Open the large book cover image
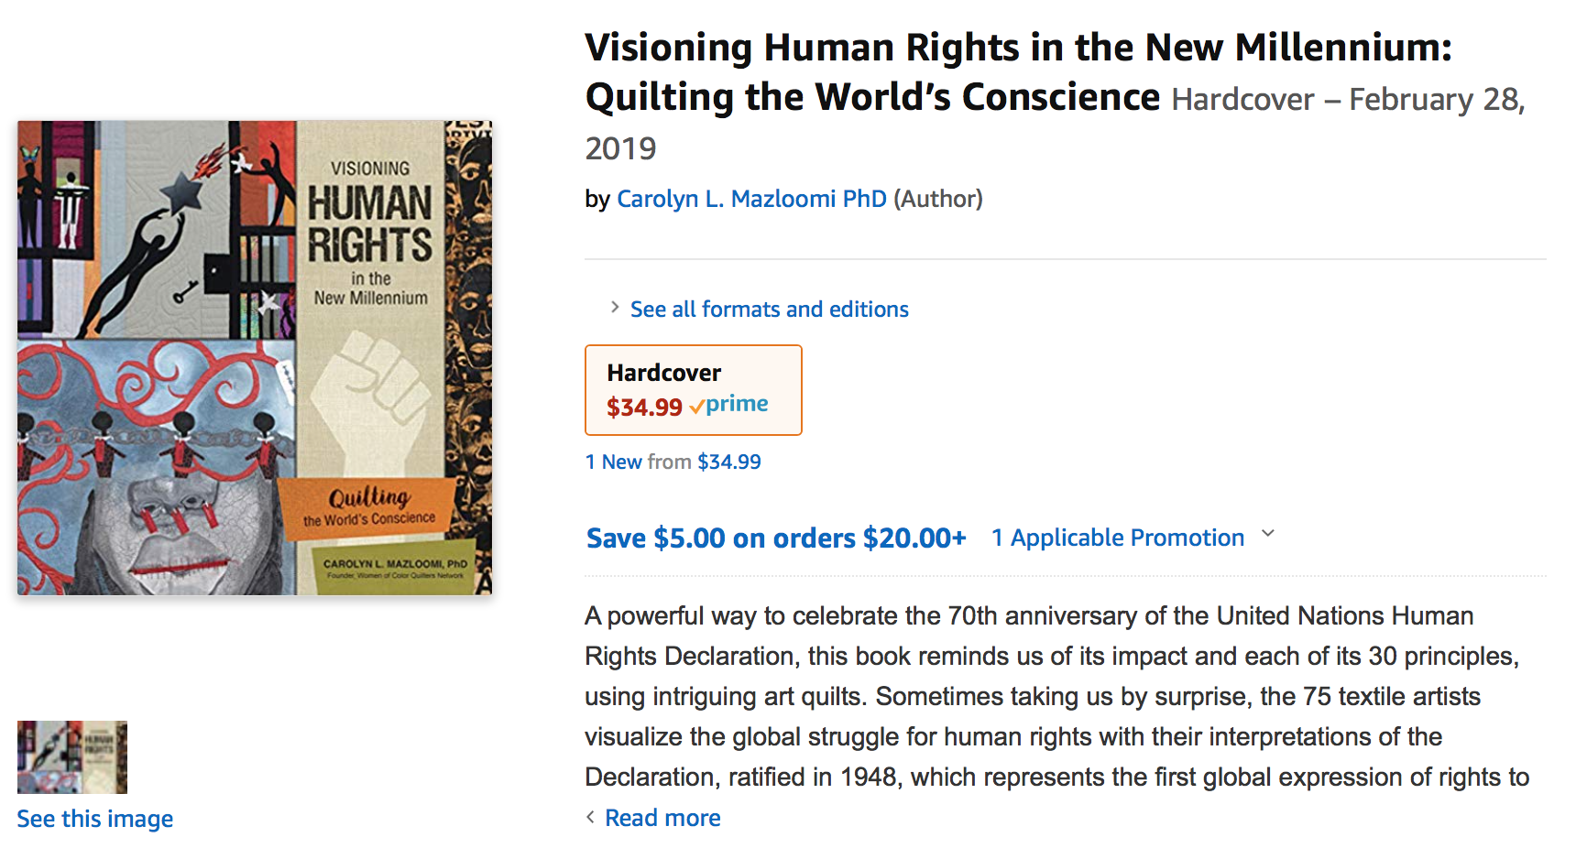Viewport: 1587px width, 859px height. point(255,358)
